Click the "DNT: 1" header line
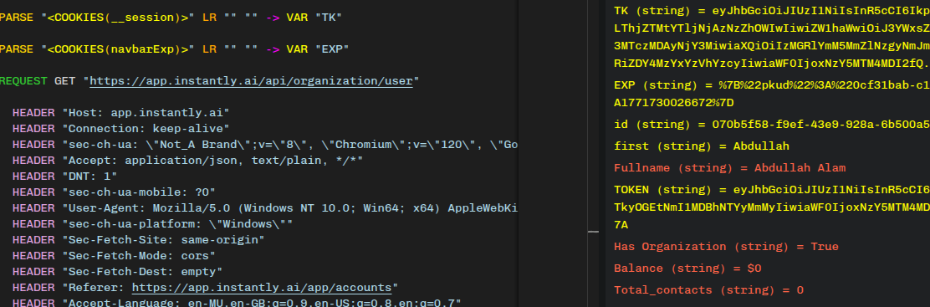The image size is (930, 307). [65, 177]
